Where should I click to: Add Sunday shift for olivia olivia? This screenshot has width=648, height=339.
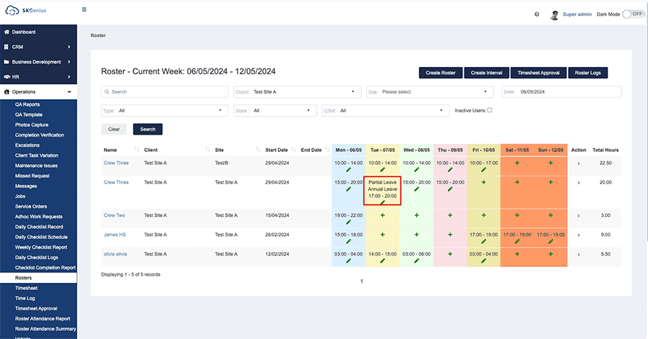[551, 254]
